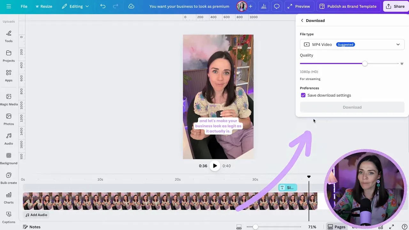Image resolution: width=409 pixels, height=230 pixels.
Task: Uncheck Save download settings checkbox
Action: (x=303, y=95)
